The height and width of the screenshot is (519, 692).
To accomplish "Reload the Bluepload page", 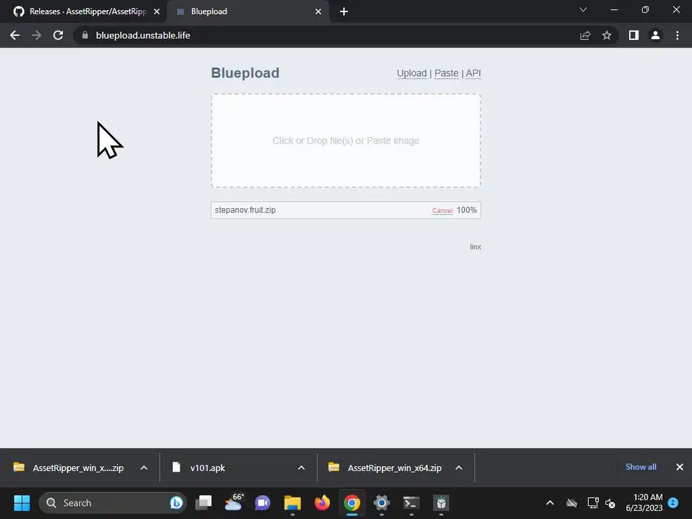I will point(58,35).
